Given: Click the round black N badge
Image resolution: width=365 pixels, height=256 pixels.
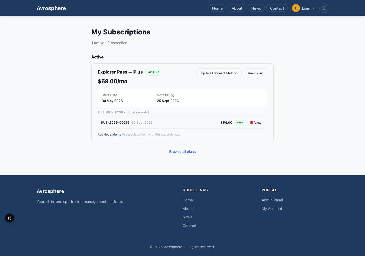Looking at the screenshot, I should click(x=10, y=218).
